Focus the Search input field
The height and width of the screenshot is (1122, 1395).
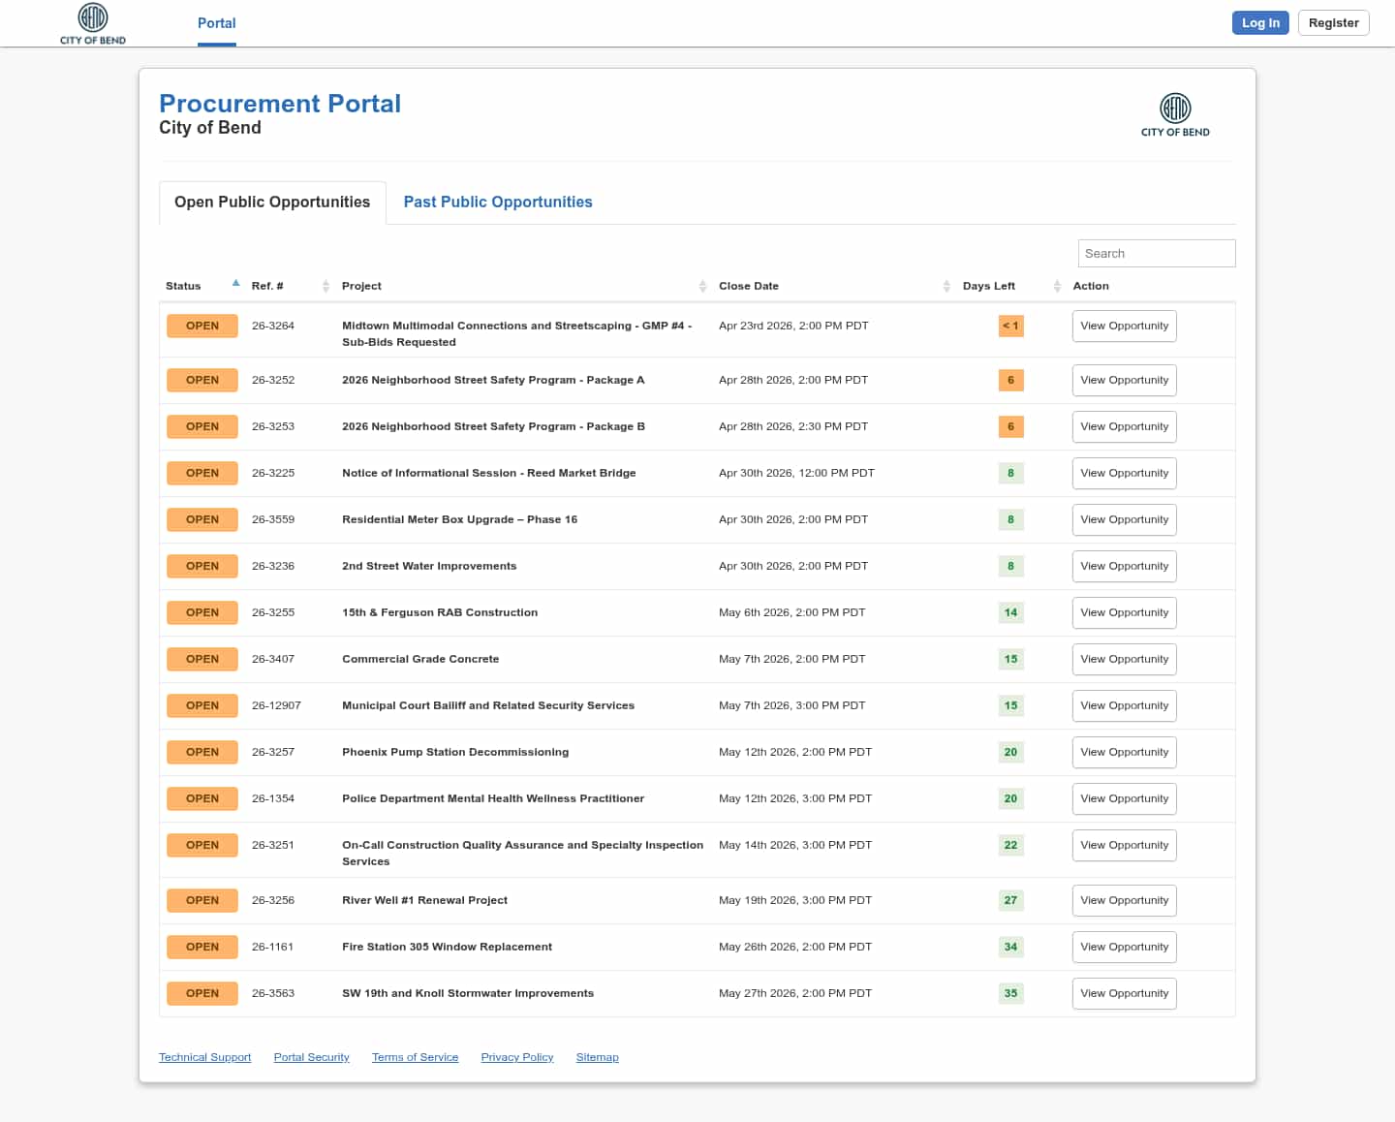pyautogui.click(x=1156, y=253)
